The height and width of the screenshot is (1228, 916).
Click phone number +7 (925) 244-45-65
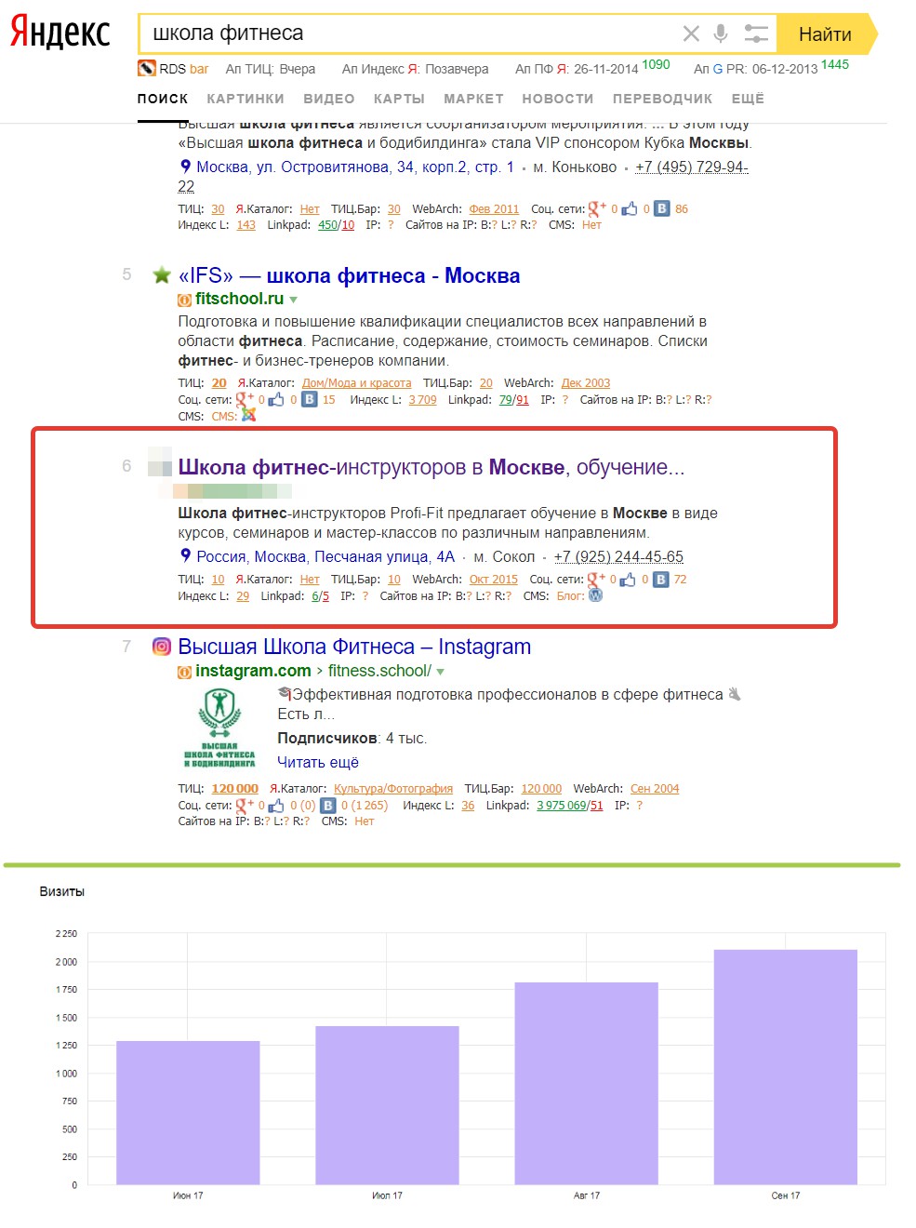coord(618,556)
